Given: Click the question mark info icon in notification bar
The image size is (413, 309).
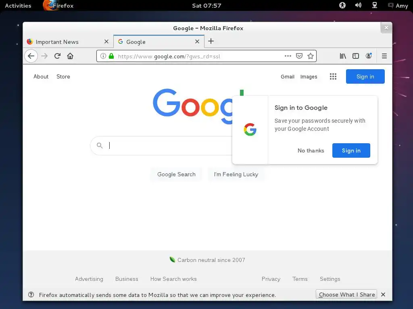Looking at the screenshot, I should [x=31, y=295].
